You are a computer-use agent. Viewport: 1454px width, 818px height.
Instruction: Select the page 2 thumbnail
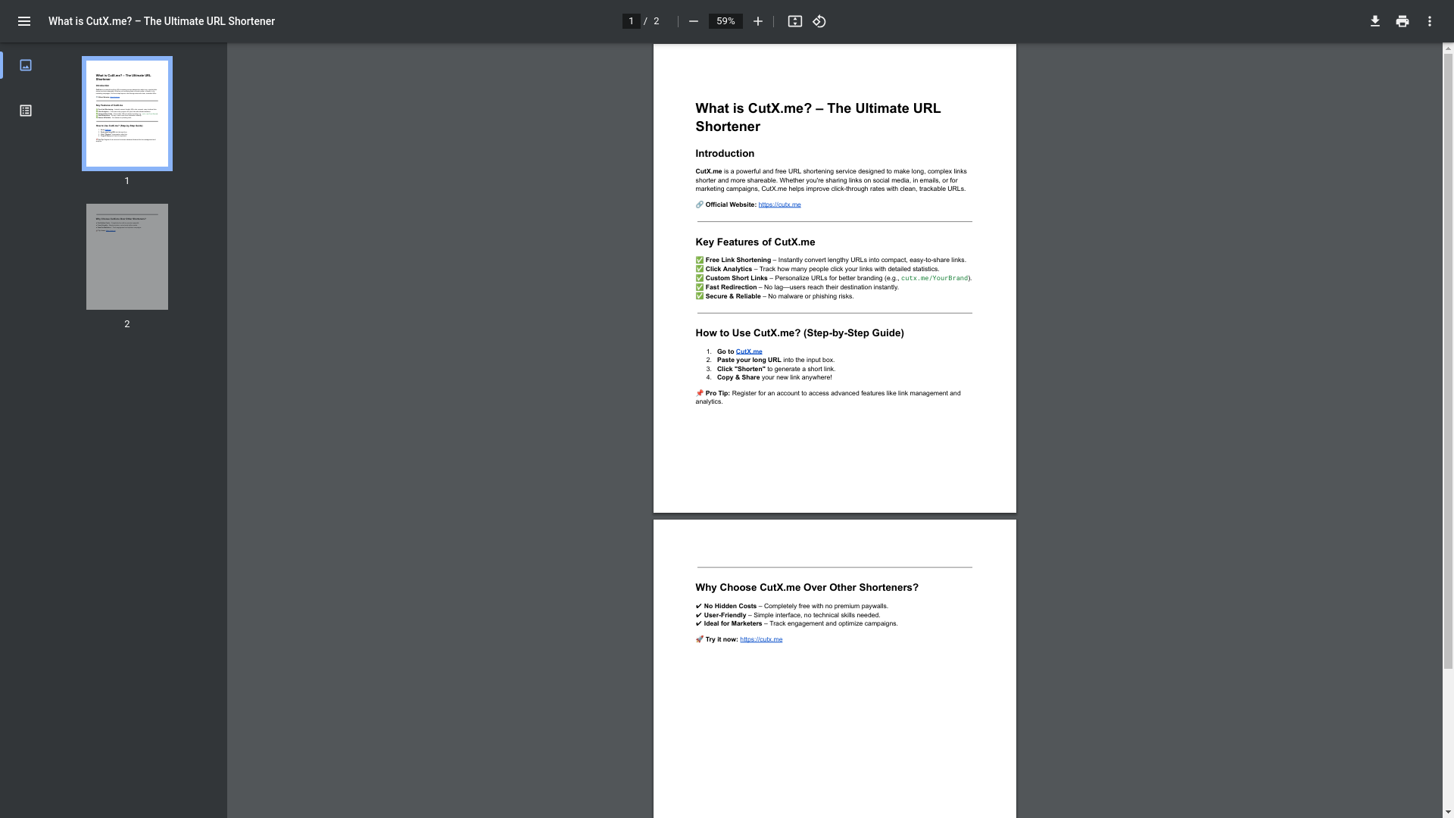[127, 257]
